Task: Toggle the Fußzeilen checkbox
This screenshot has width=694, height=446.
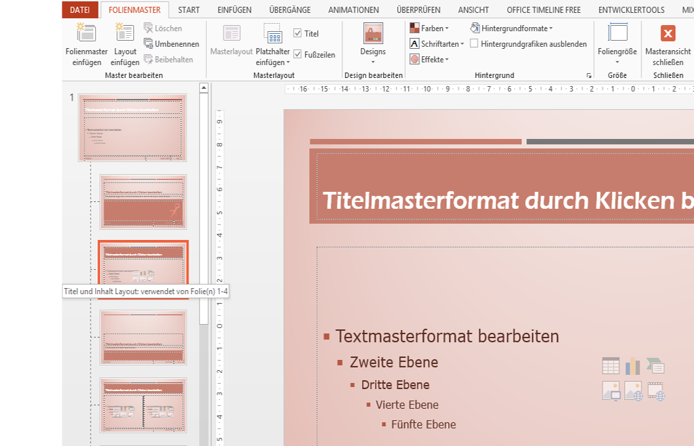Action: point(298,55)
